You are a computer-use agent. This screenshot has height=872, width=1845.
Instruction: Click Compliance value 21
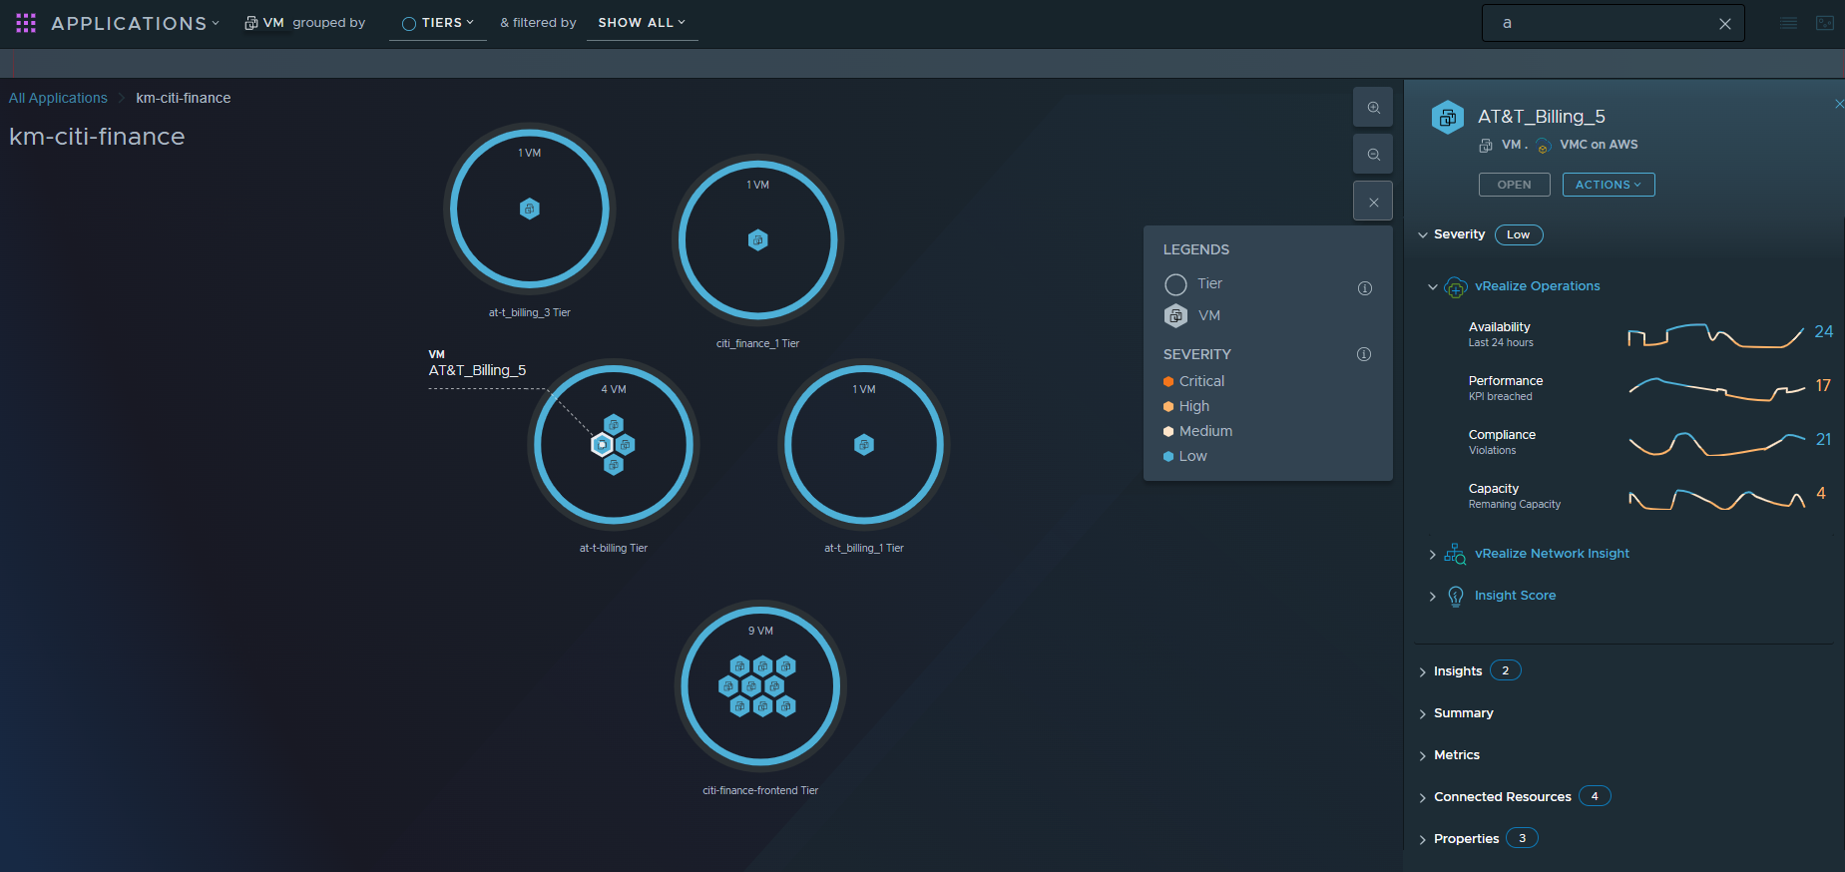[x=1823, y=440]
